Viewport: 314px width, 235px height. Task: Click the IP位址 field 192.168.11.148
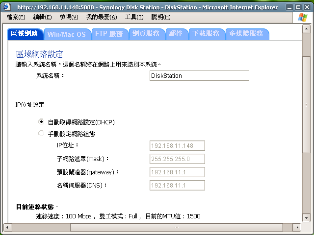point(177,145)
